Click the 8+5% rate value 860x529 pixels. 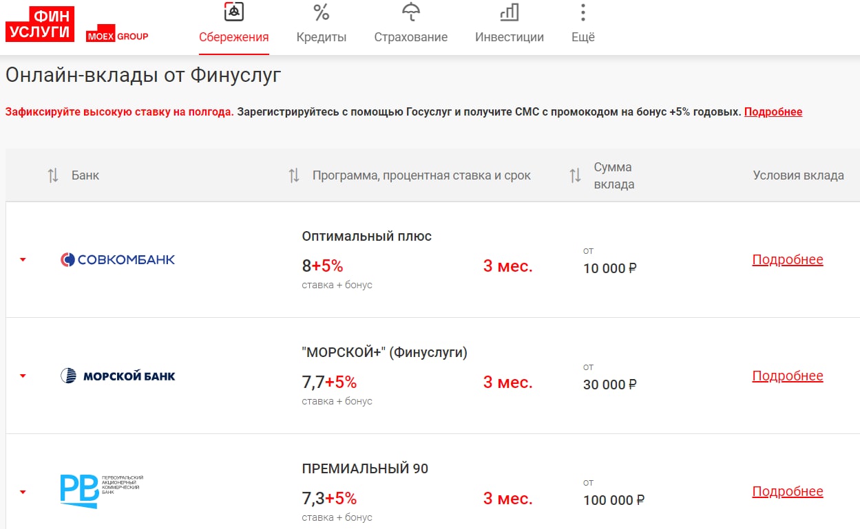(322, 266)
